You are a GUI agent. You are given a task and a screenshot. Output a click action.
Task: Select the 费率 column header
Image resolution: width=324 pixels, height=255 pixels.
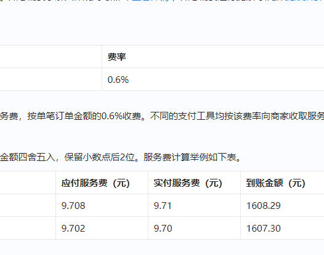213,57
